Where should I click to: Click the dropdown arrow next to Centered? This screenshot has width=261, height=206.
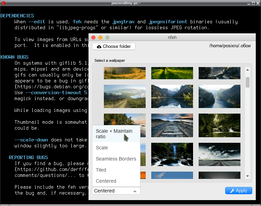pyautogui.click(x=135, y=191)
